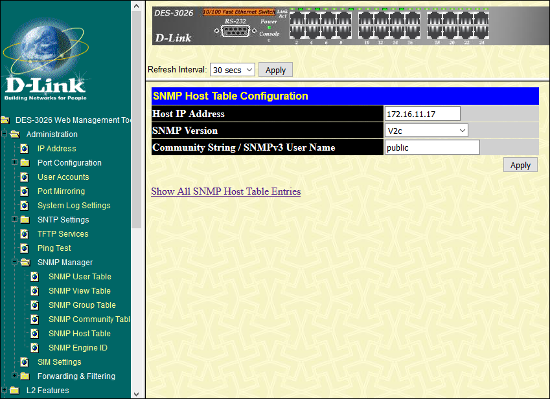Expand the Forwarding & Filtering node
The height and width of the screenshot is (399, 550).
tap(15, 376)
